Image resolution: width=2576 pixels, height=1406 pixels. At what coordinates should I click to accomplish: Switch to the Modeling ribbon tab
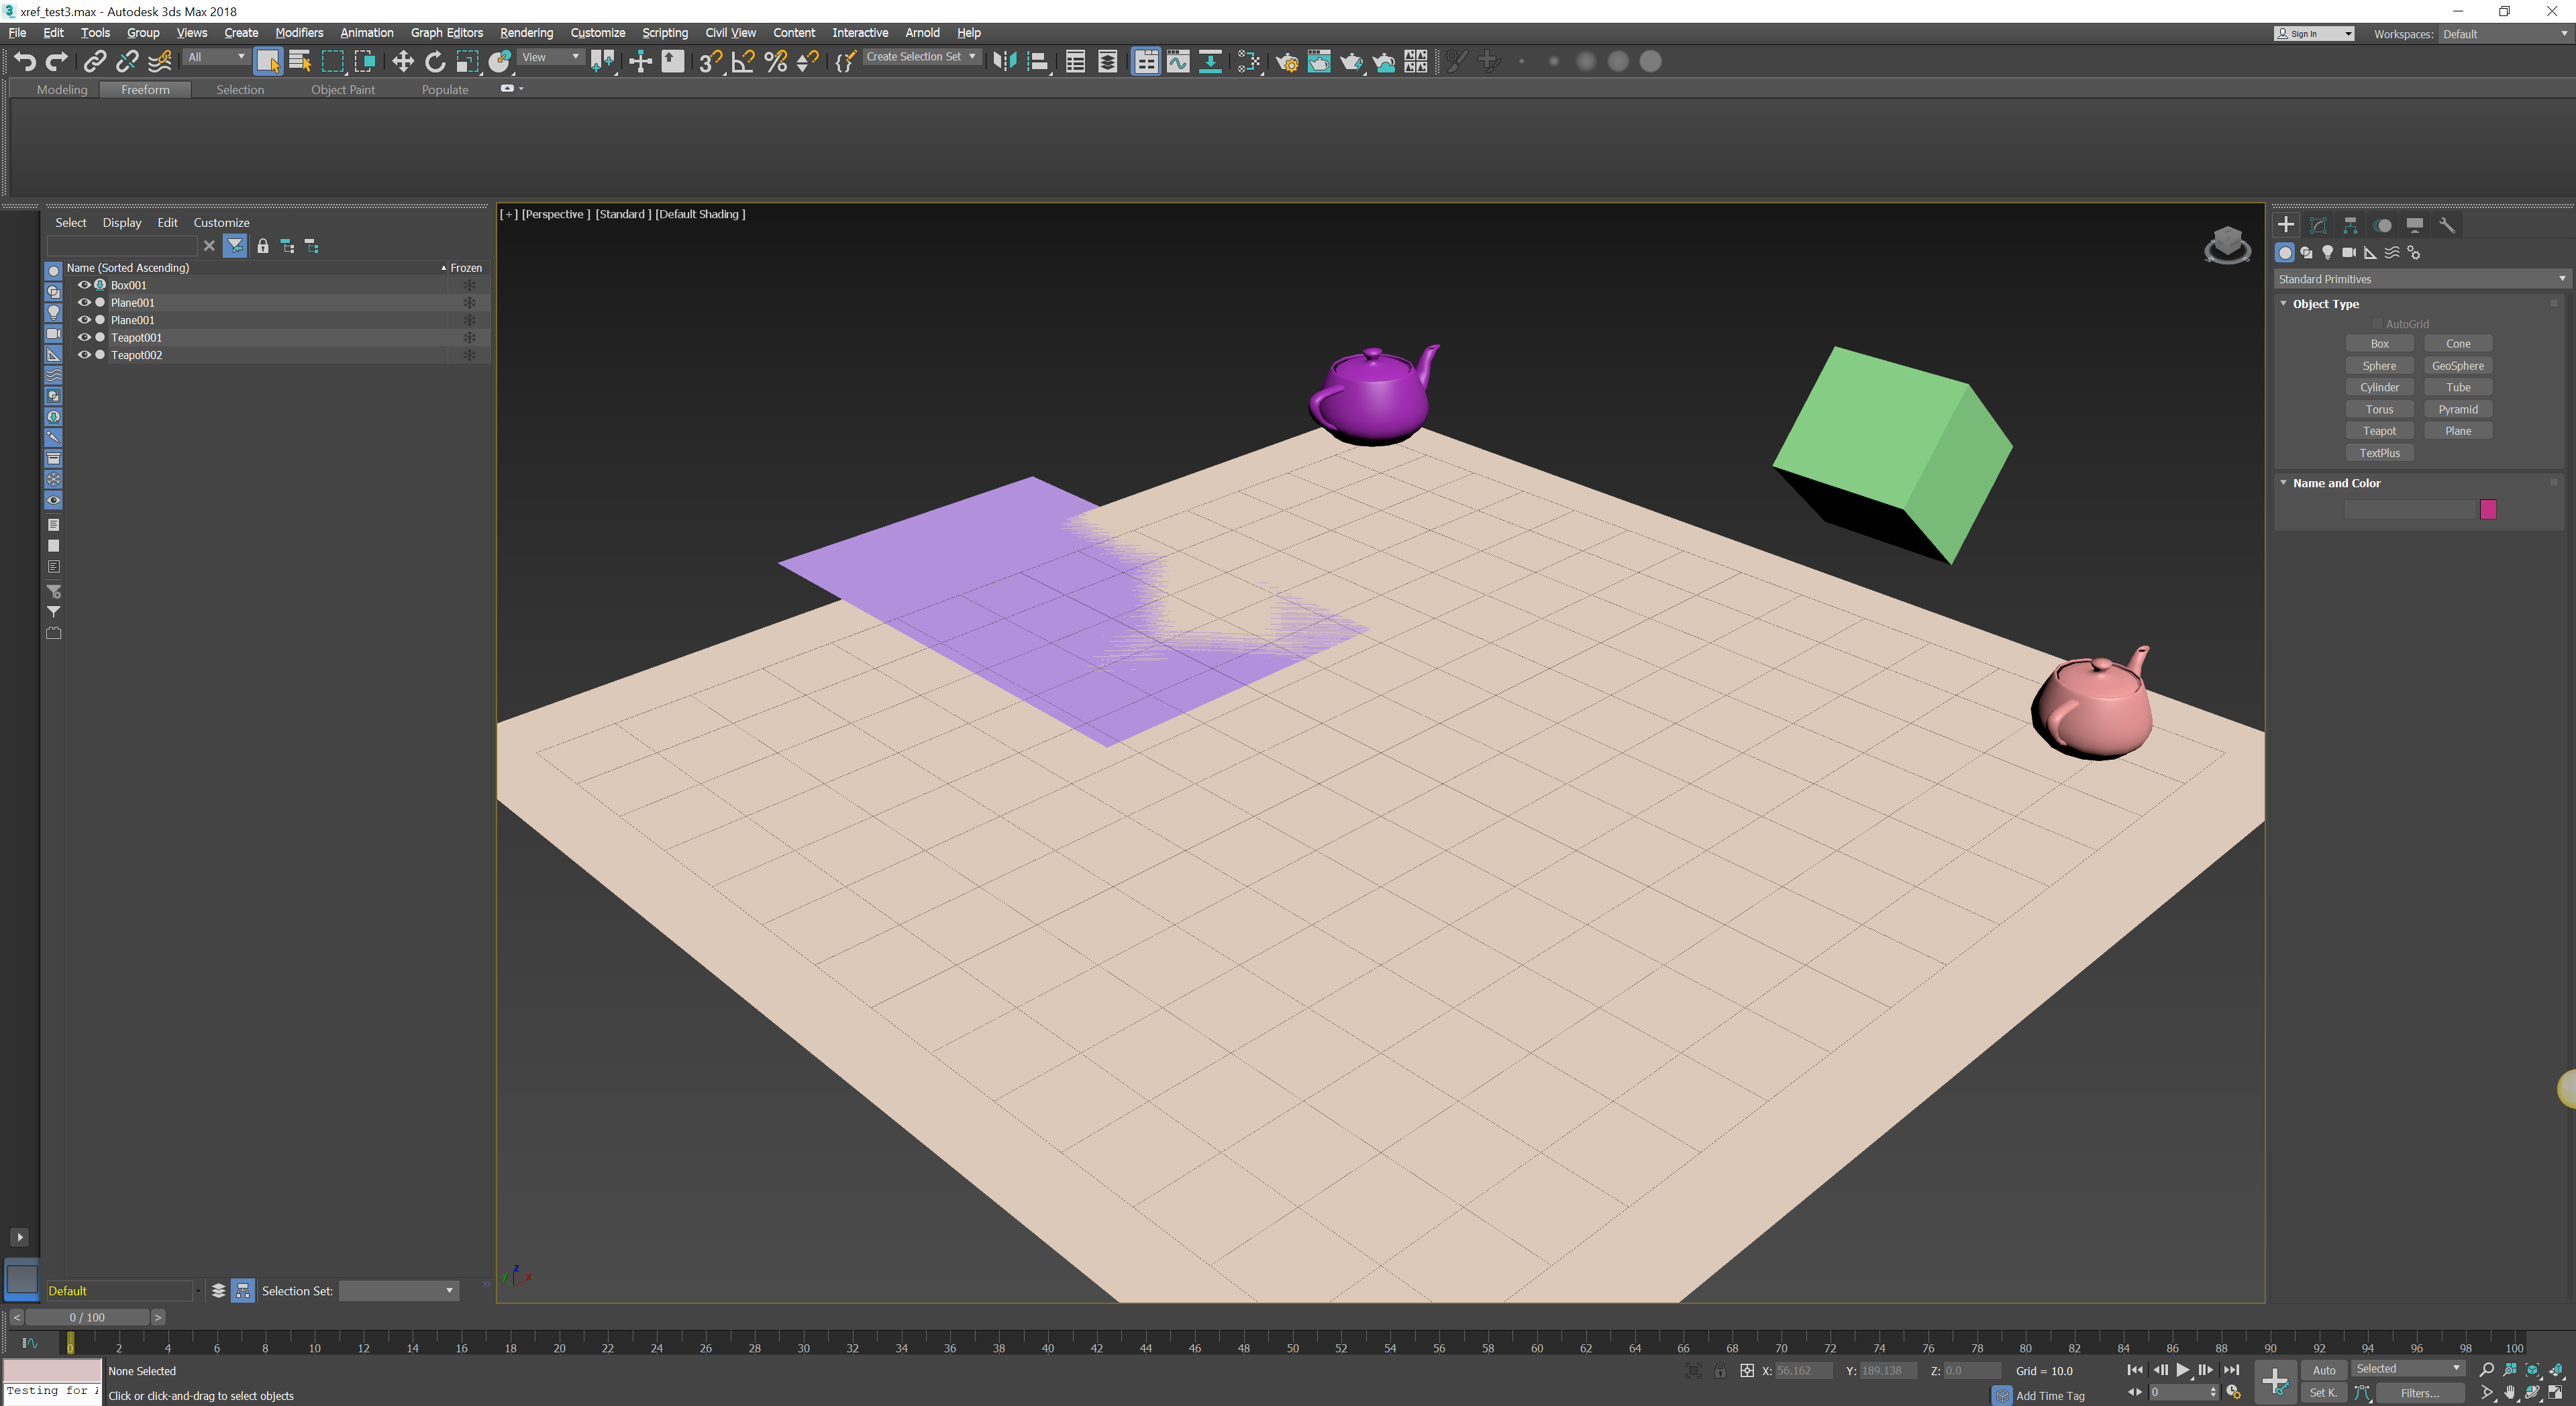(62, 90)
